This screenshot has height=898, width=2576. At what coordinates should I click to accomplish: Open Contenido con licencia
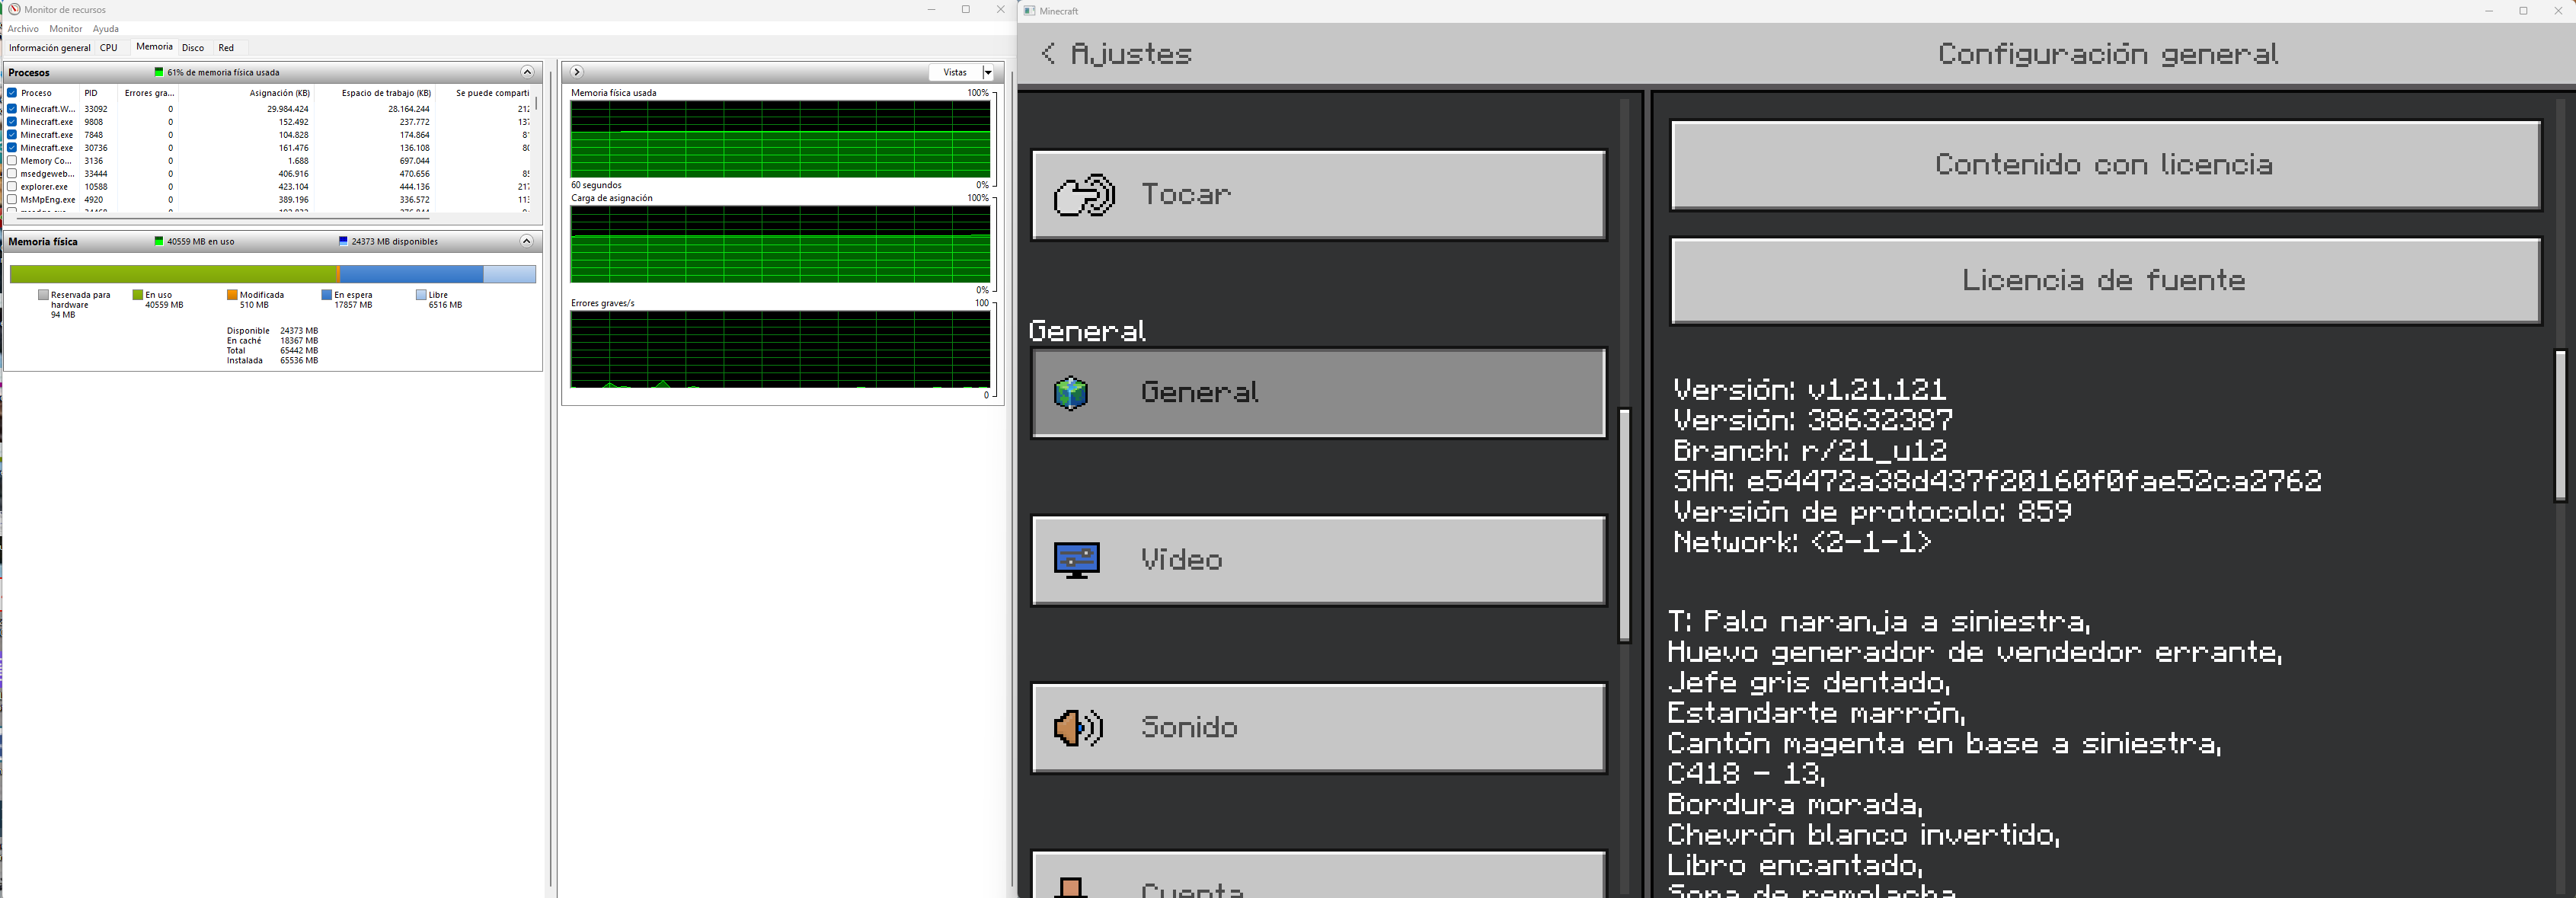2104,165
